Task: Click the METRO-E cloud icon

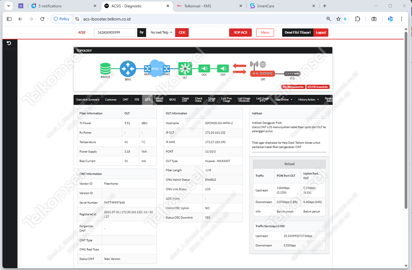Action: [x=157, y=68]
